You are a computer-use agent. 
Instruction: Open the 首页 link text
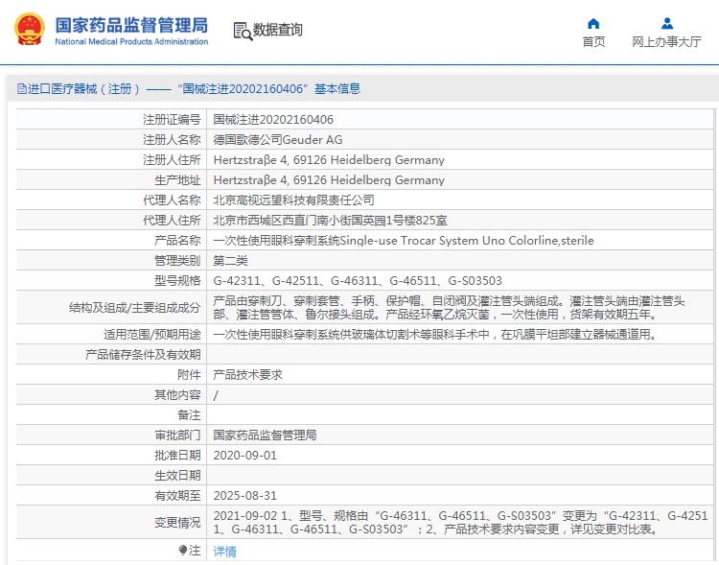(x=593, y=42)
